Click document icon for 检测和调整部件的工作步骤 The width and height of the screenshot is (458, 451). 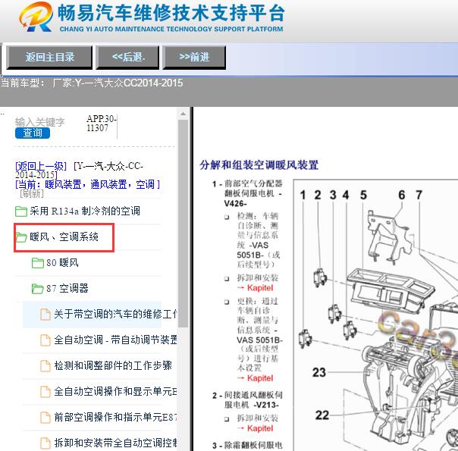[45, 366]
